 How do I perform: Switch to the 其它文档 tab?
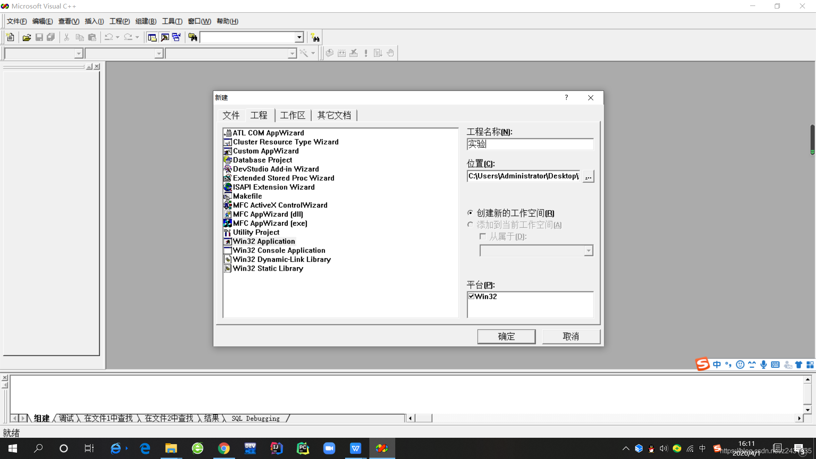pyautogui.click(x=334, y=115)
